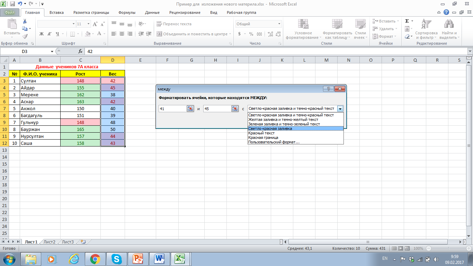
Task: Click the decrease decimal places icon
Action: (278, 34)
